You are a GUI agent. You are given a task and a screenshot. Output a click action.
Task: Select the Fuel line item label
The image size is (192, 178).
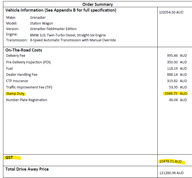coord(9,68)
